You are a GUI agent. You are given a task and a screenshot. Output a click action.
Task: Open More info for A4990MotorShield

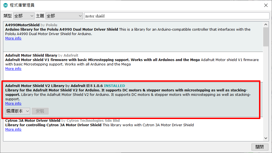click(13, 38)
